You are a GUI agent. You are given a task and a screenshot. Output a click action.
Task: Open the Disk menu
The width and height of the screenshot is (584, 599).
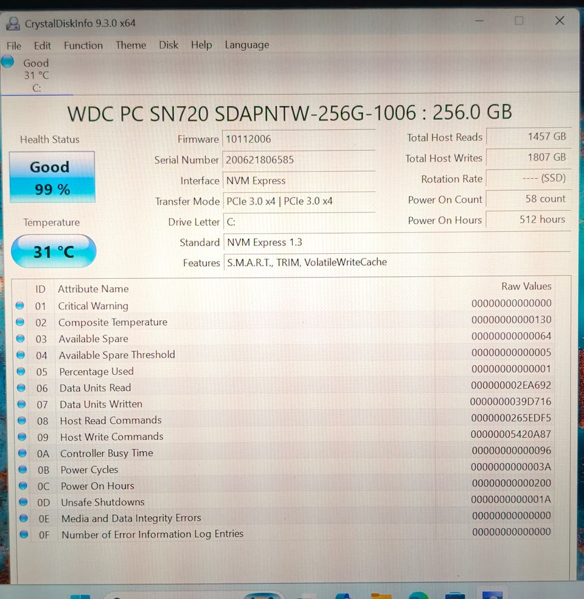pos(169,45)
